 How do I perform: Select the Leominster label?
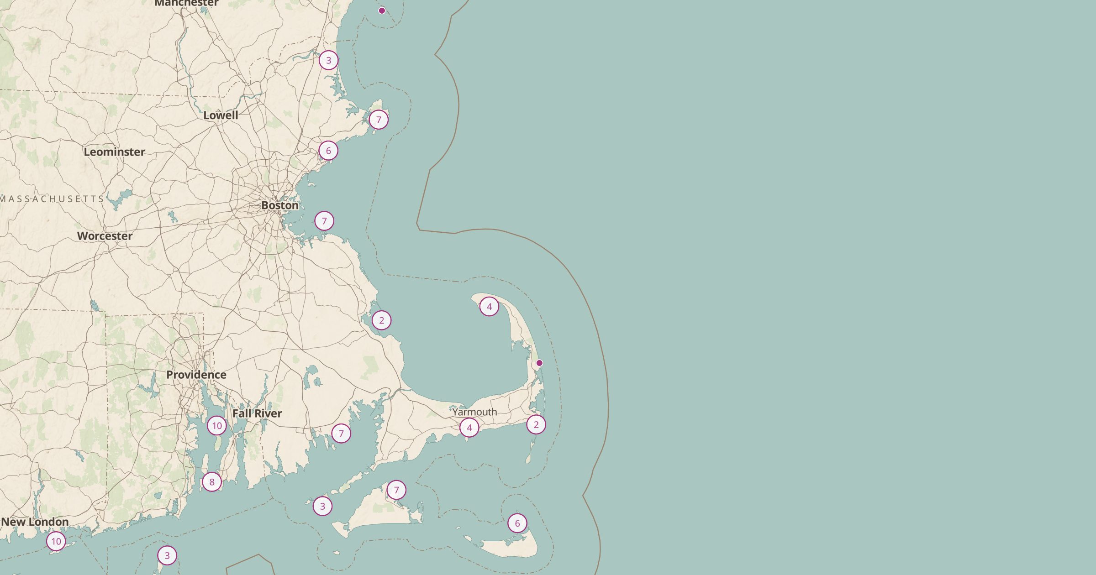click(x=114, y=152)
